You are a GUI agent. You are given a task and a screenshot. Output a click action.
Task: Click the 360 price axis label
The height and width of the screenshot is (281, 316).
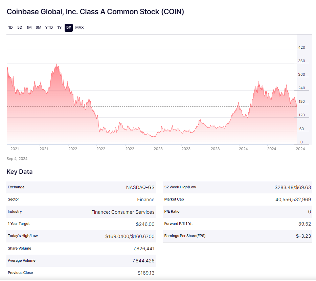[301, 61]
